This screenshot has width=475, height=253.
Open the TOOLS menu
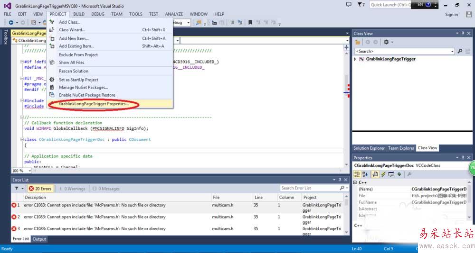pos(136,14)
